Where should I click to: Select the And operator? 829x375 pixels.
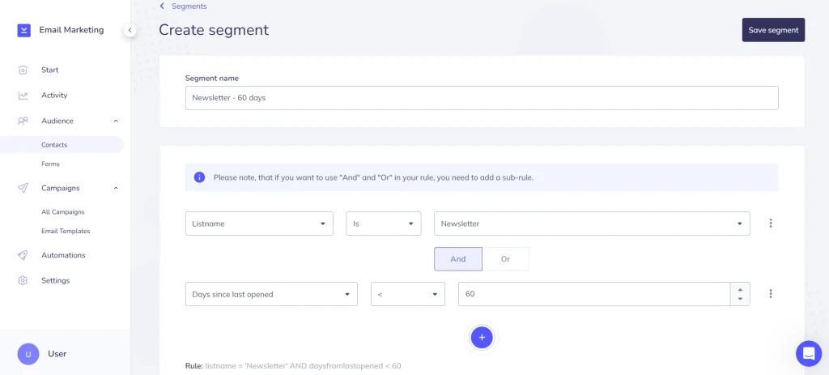pos(458,258)
